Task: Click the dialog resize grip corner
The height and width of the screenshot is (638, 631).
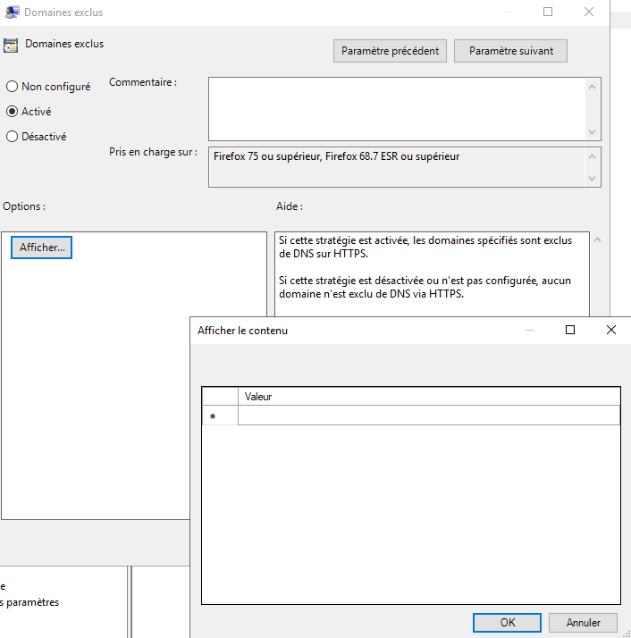Action: pos(627,634)
